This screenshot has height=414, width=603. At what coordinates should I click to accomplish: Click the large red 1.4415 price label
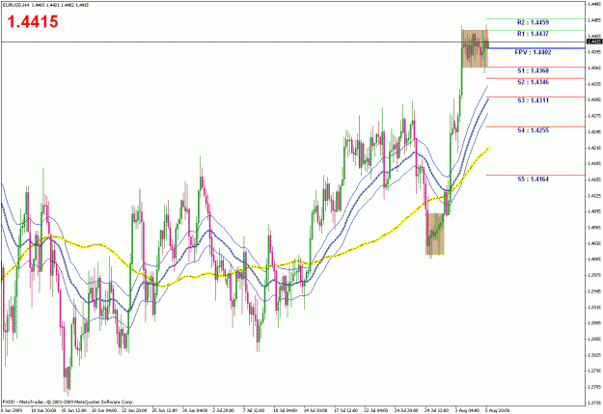pos(33,22)
